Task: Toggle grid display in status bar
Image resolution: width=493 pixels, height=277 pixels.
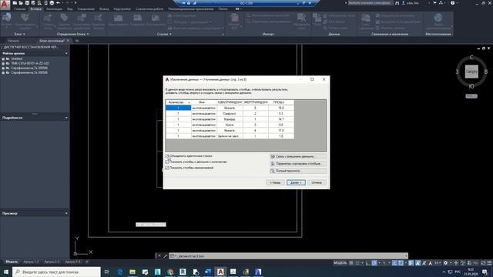Action: (x=351, y=263)
